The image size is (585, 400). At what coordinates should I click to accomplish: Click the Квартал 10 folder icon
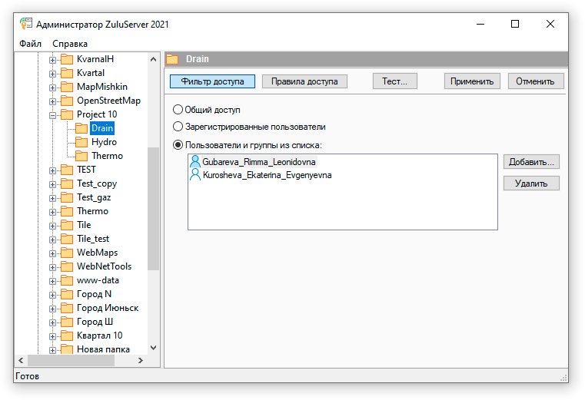(67, 336)
